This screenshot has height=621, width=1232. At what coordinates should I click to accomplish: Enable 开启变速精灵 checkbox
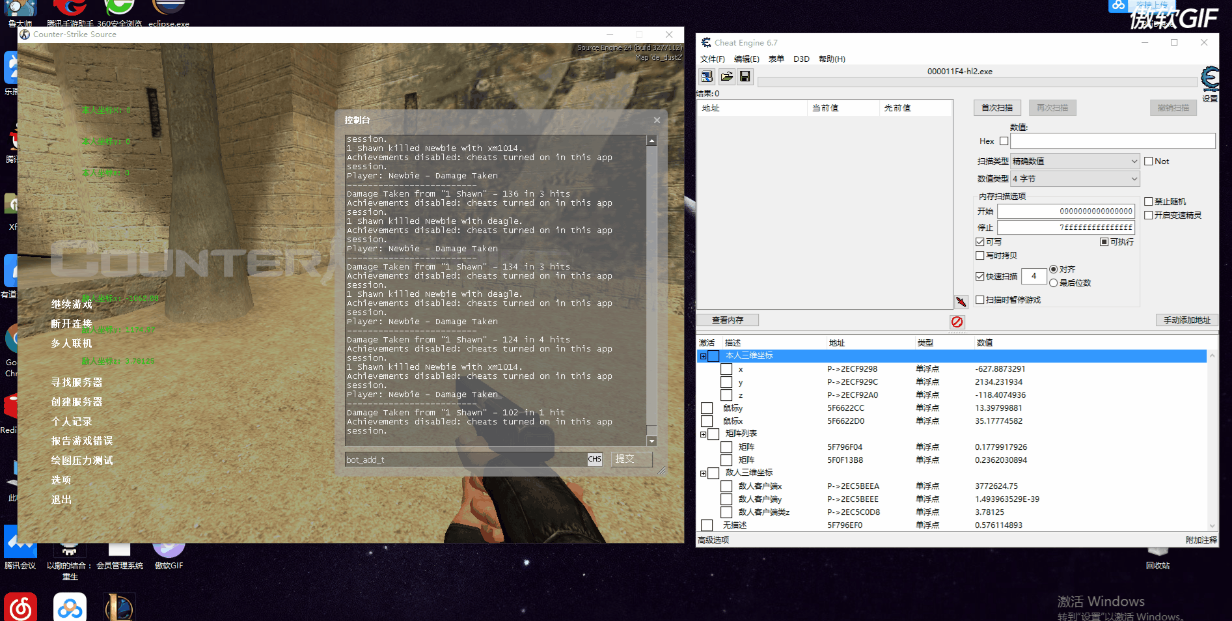coord(1149,215)
